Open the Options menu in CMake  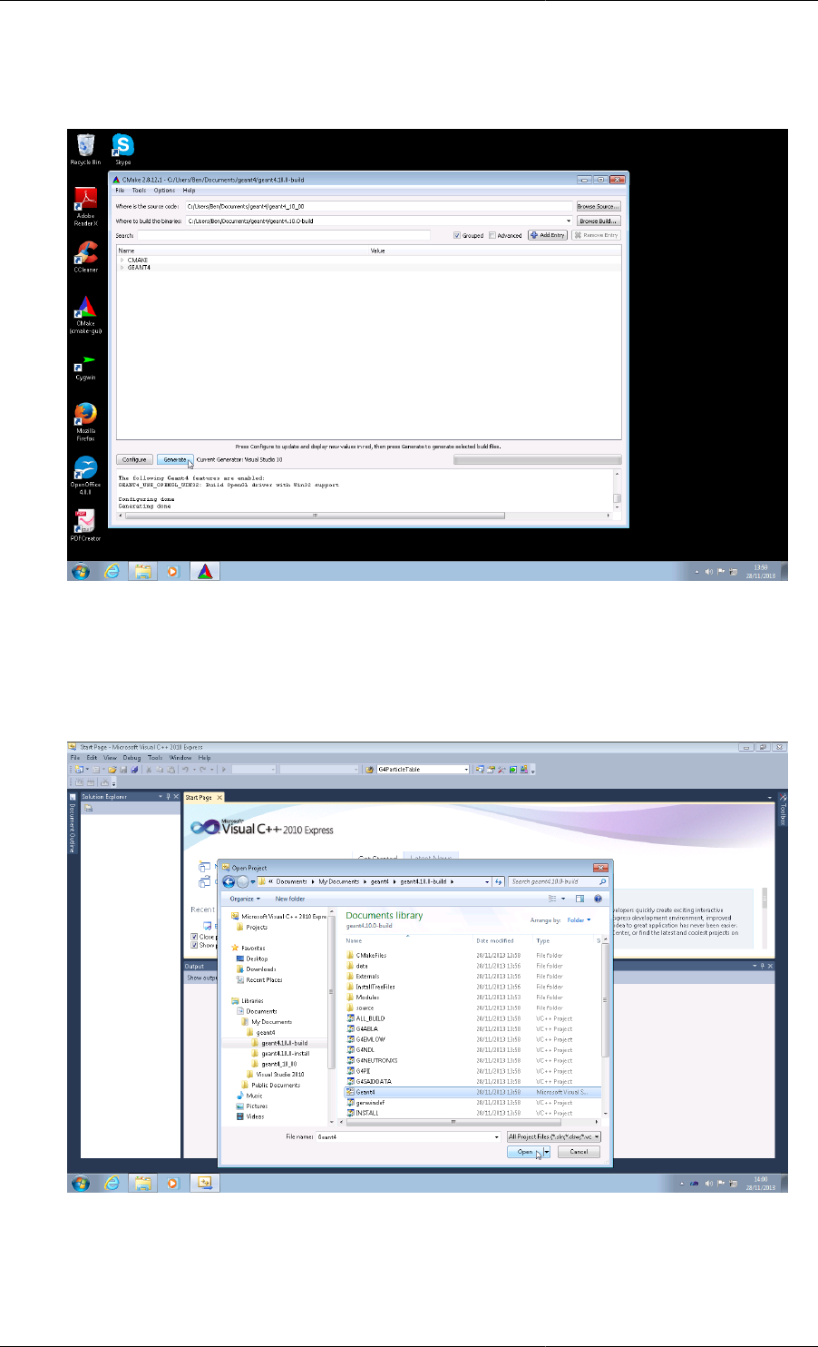[164, 191]
